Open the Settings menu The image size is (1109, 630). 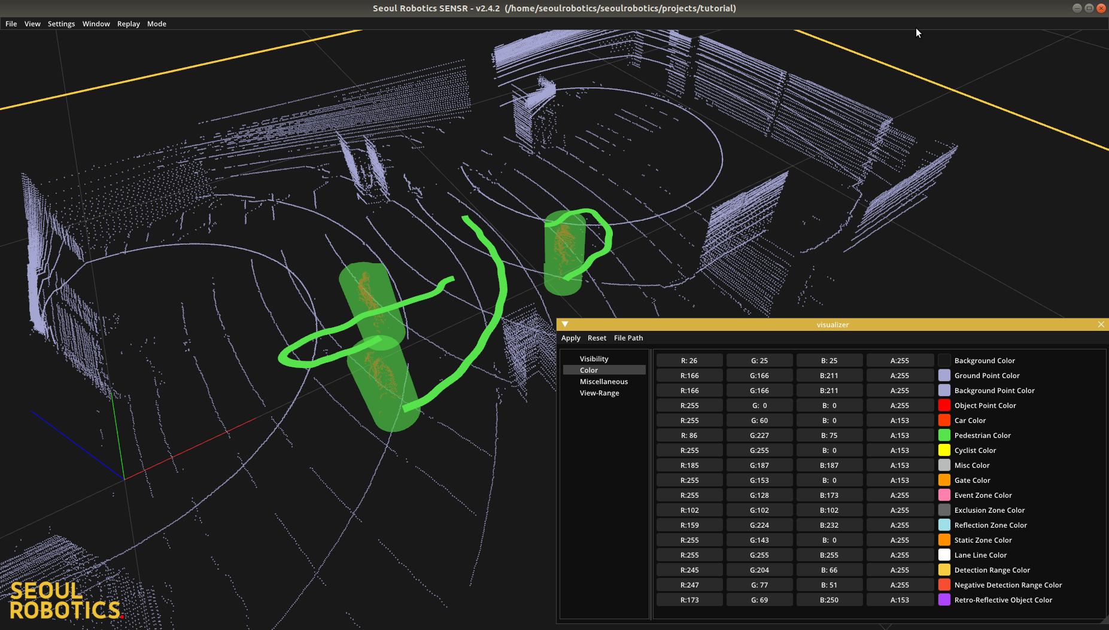pos(61,24)
